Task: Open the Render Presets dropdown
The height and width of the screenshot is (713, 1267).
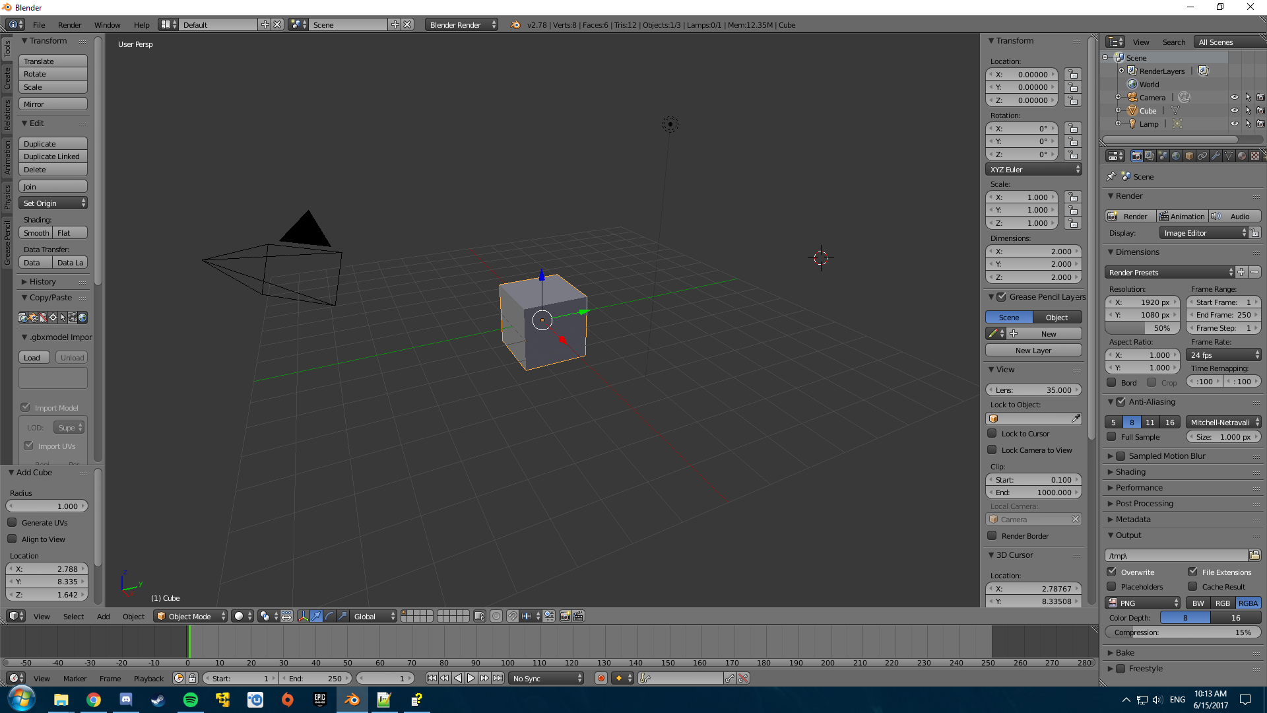Action: tap(1170, 272)
